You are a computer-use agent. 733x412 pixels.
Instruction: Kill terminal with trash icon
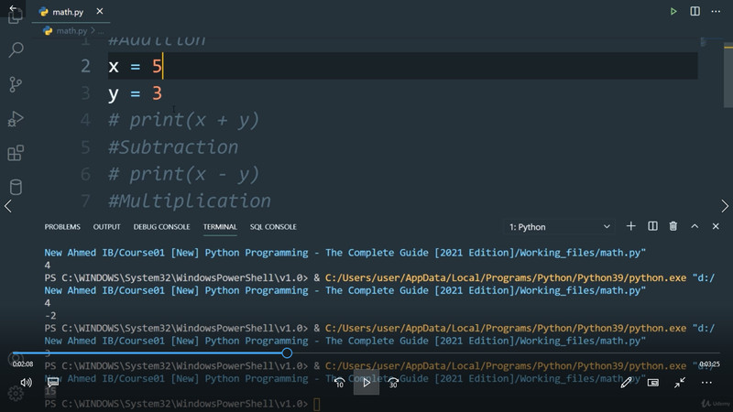pyautogui.click(x=673, y=226)
